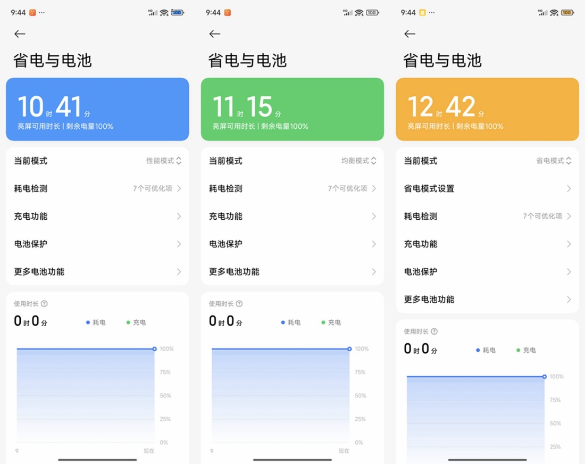The width and height of the screenshot is (585, 464).
Task: Tap 0时0分 usage duration in performance screen
Action: (x=31, y=321)
